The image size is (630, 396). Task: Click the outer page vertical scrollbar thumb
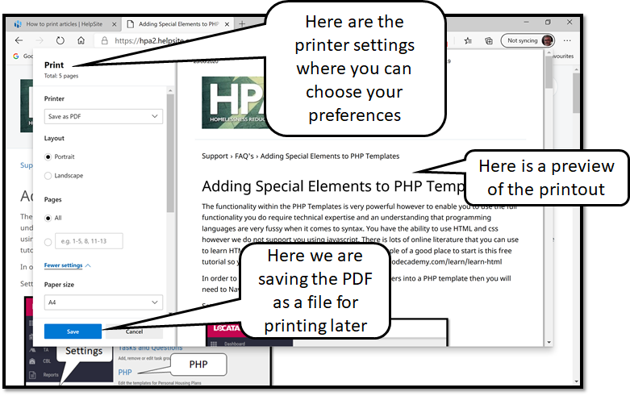pyautogui.click(x=576, y=94)
